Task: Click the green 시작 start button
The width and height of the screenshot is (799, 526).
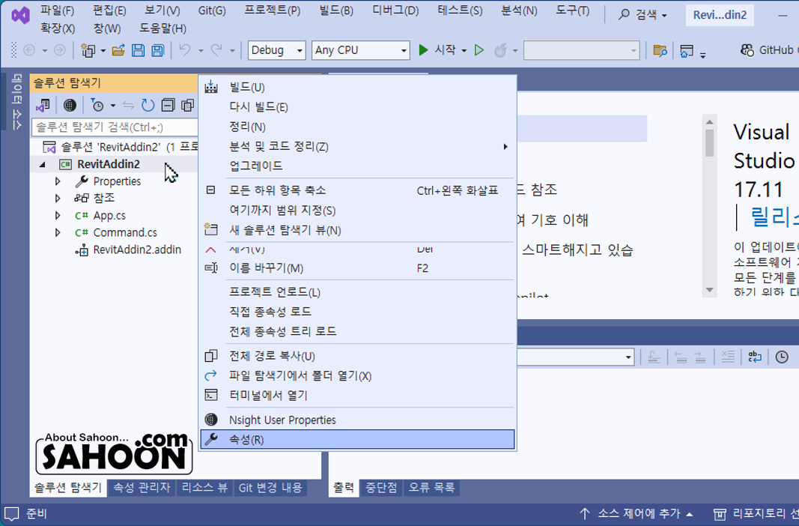Action: coord(437,50)
